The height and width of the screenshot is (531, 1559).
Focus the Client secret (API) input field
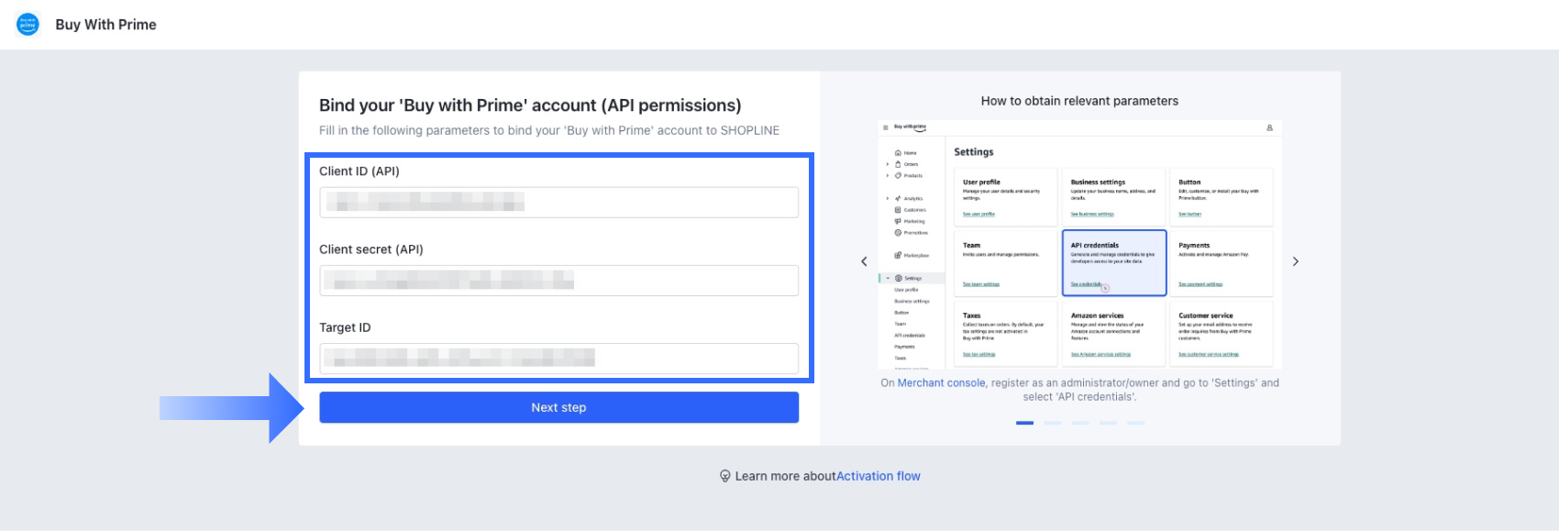pos(558,280)
